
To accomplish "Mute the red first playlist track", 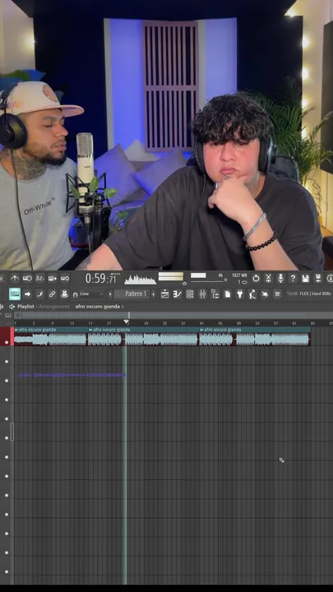I will [x=7, y=342].
